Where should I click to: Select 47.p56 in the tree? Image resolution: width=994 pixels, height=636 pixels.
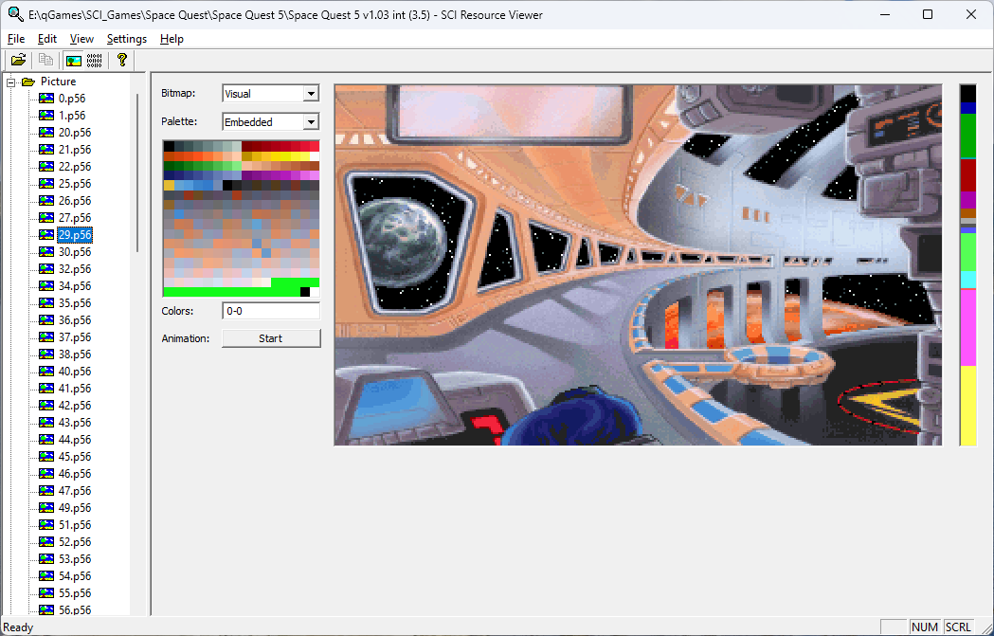point(75,491)
